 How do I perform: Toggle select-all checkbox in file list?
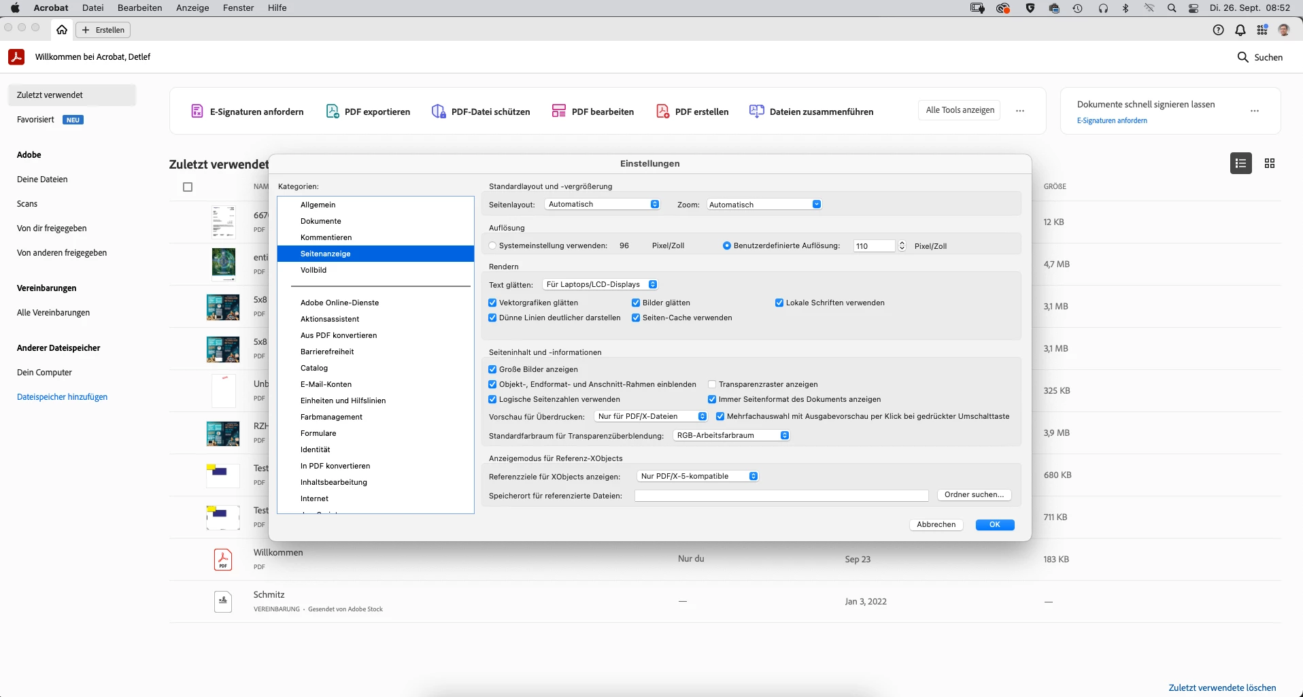click(188, 187)
